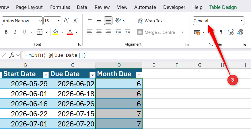The width and height of the screenshot is (251, 129).
Task: Open the Formulas tab
Action: coord(60,7)
